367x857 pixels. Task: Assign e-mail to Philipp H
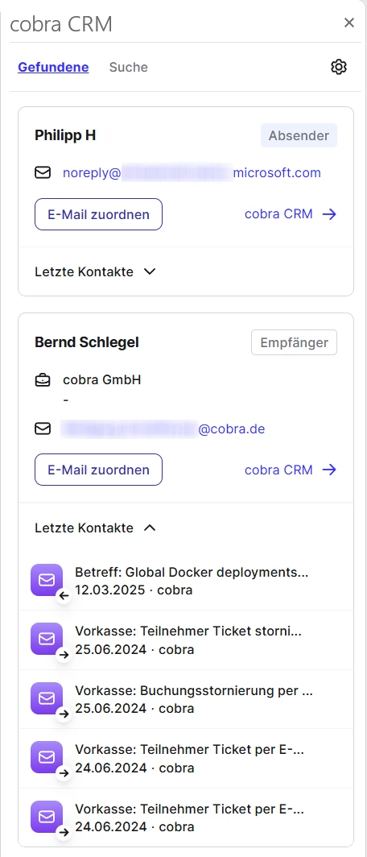coord(98,214)
